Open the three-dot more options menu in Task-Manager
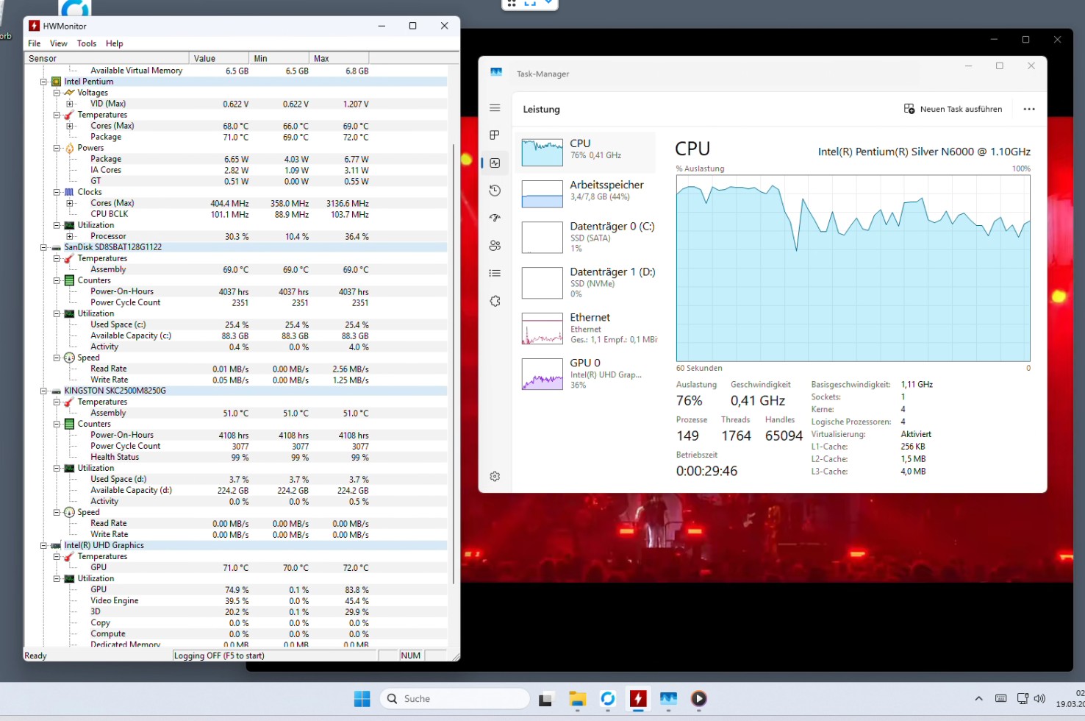1085x721 pixels. coord(1029,109)
